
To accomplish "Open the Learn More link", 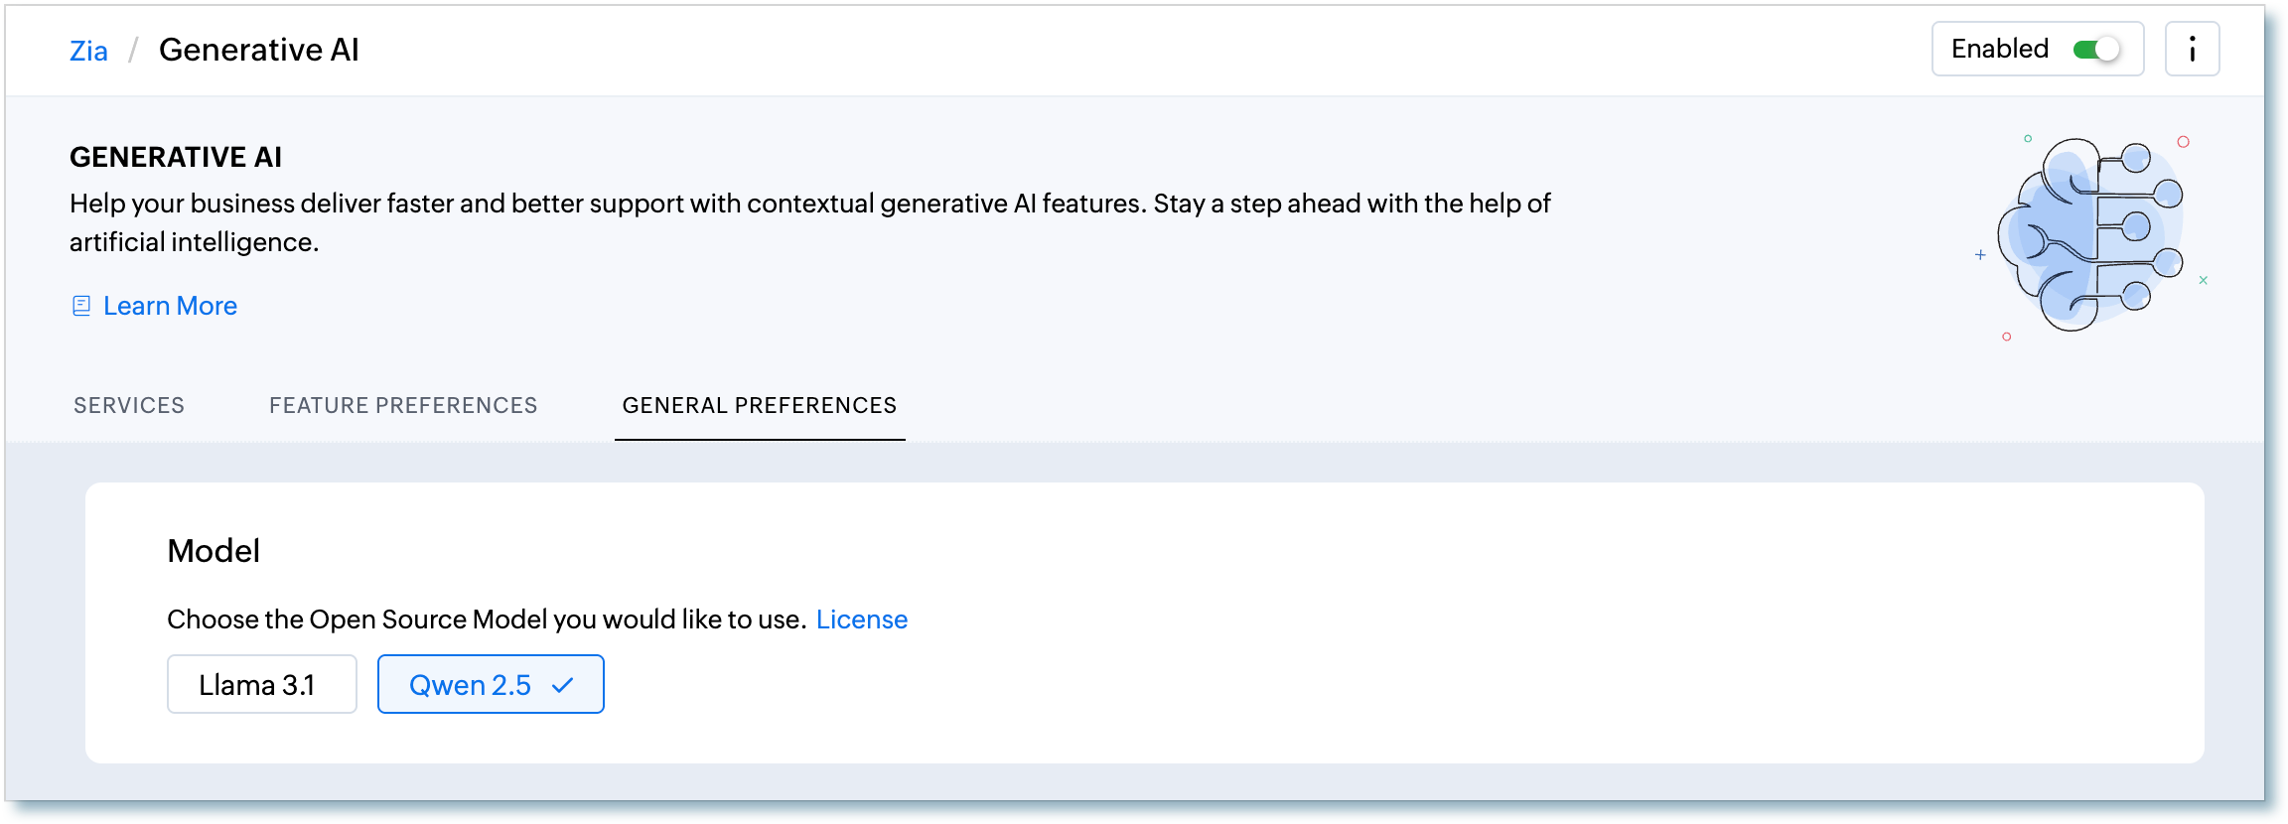I will point(170,306).
